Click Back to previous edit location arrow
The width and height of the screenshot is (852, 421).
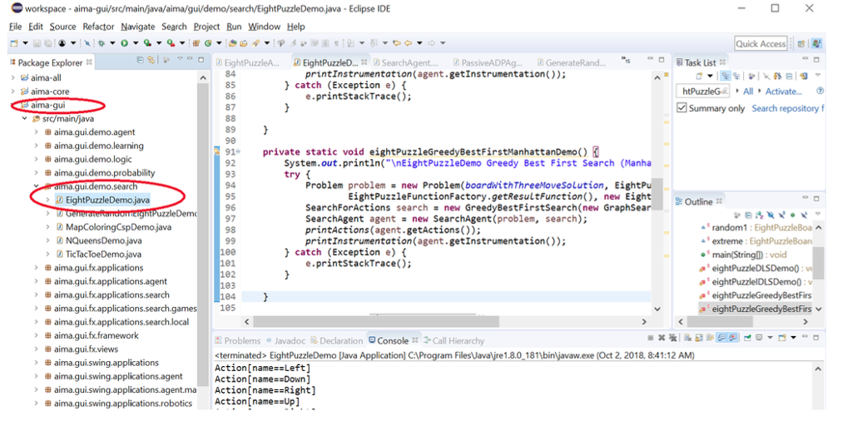tap(396, 43)
